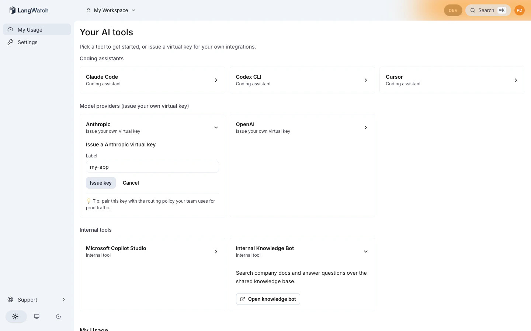The image size is (531, 331).
Task: Click the Coding assistants section heading
Action: [x=101, y=58]
